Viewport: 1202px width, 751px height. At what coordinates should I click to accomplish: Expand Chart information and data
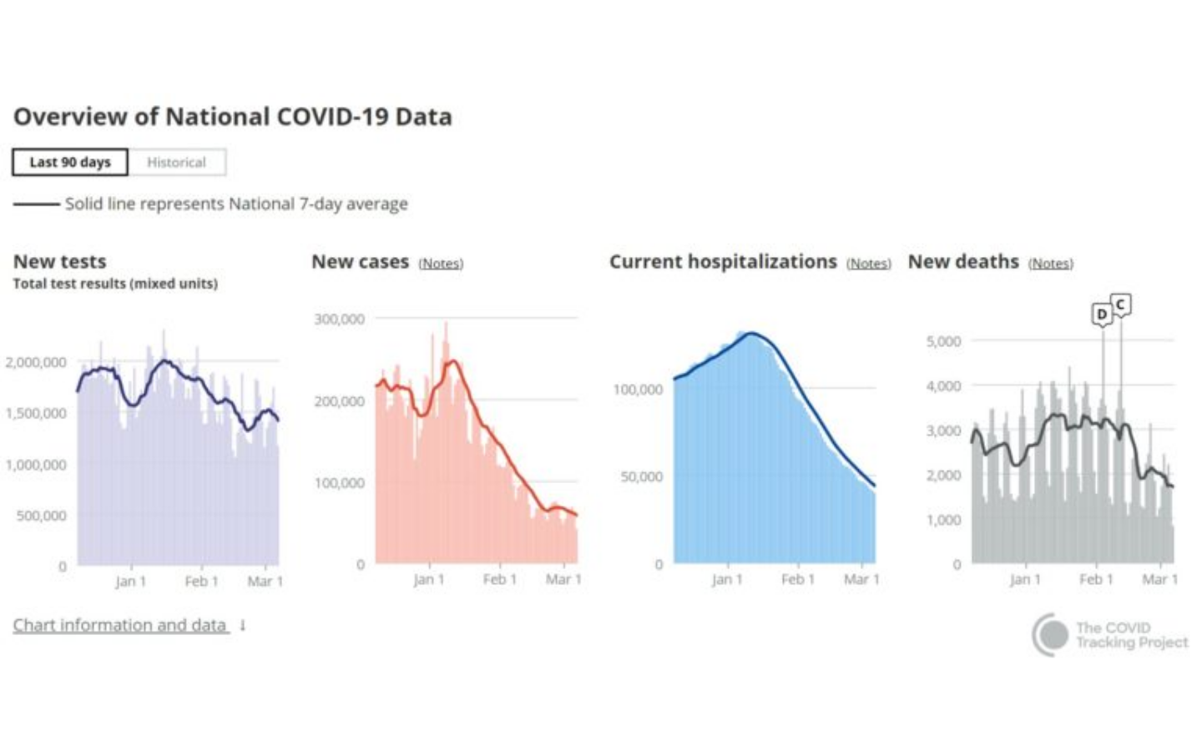pos(119,625)
